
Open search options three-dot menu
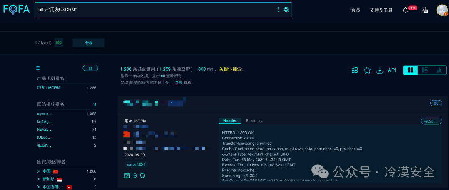click(278, 10)
